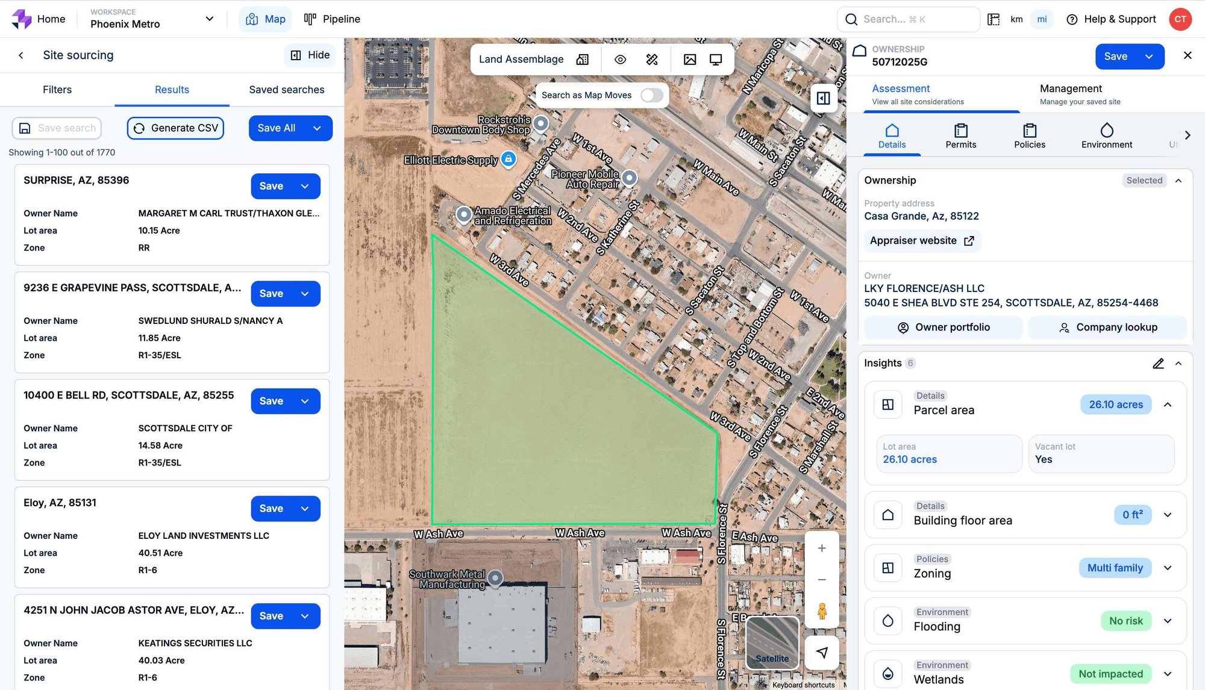Image resolution: width=1205 pixels, height=690 pixels.
Task: Click the edit pencil icon on Insights
Action: pyautogui.click(x=1158, y=364)
